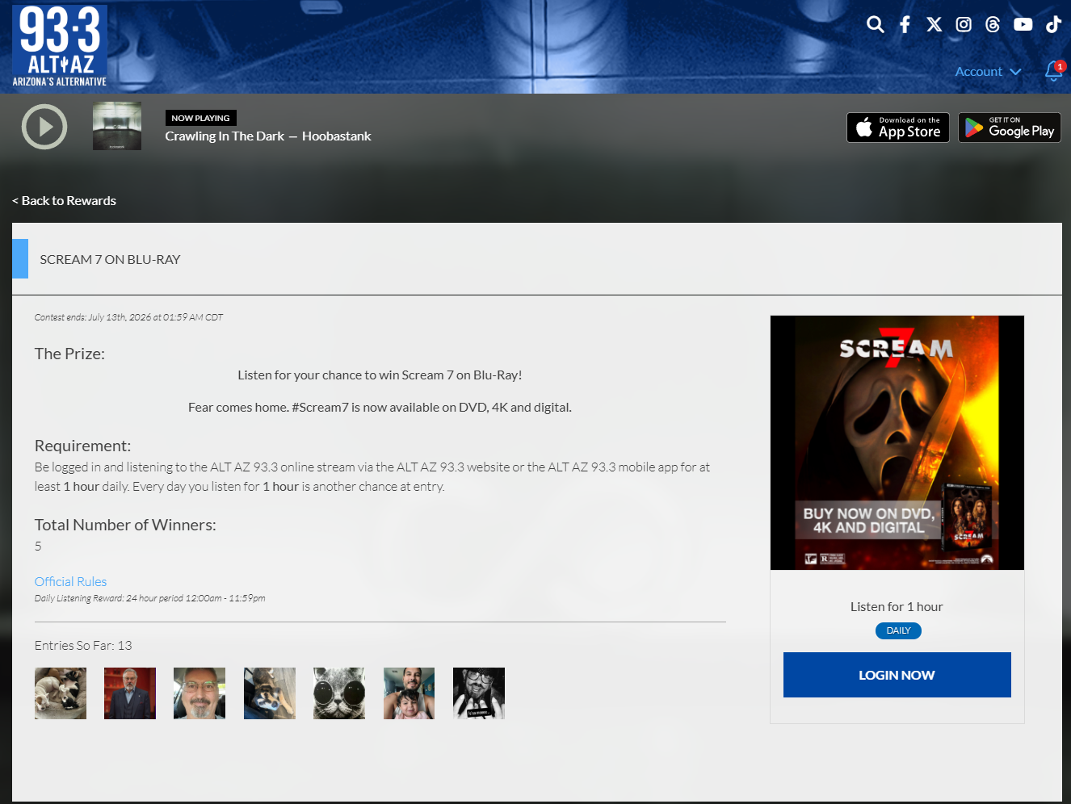
Task: Click the Entries So Far: 13 text
Action: [x=83, y=646]
